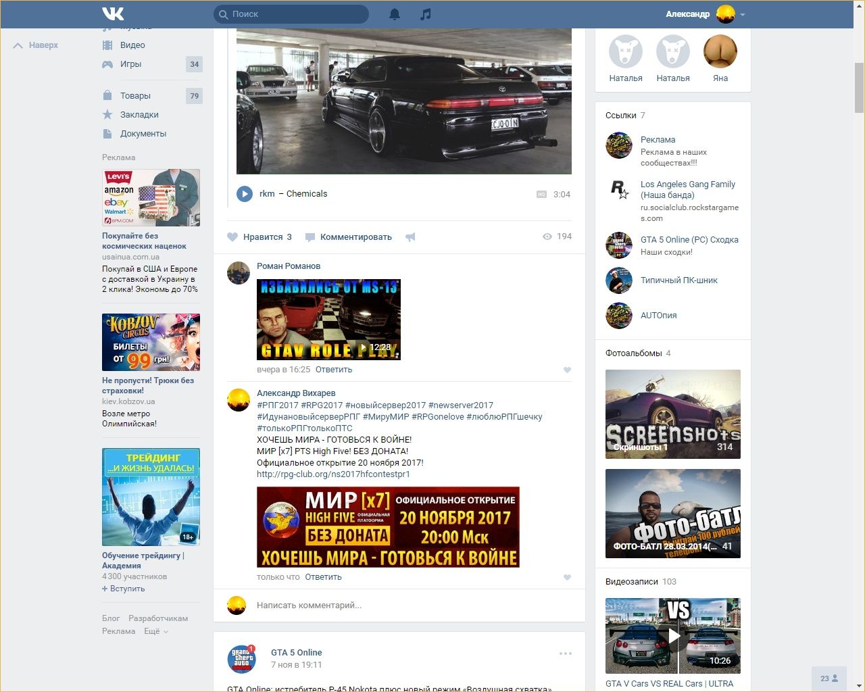Open Закладки in the sidebar menu

click(139, 114)
